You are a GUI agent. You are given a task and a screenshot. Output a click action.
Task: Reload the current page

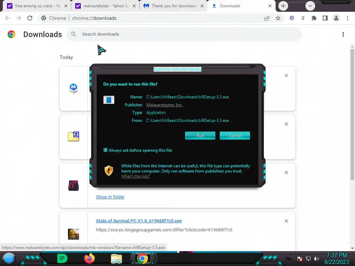tap(30, 18)
